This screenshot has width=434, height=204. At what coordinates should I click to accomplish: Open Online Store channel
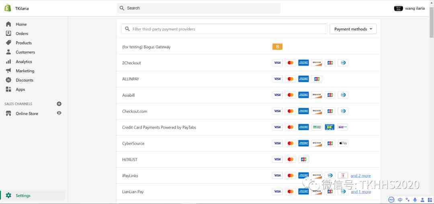pyautogui.click(x=27, y=114)
